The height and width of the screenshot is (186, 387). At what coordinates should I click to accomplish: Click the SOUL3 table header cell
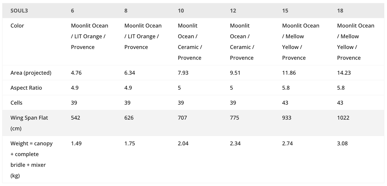(x=19, y=11)
